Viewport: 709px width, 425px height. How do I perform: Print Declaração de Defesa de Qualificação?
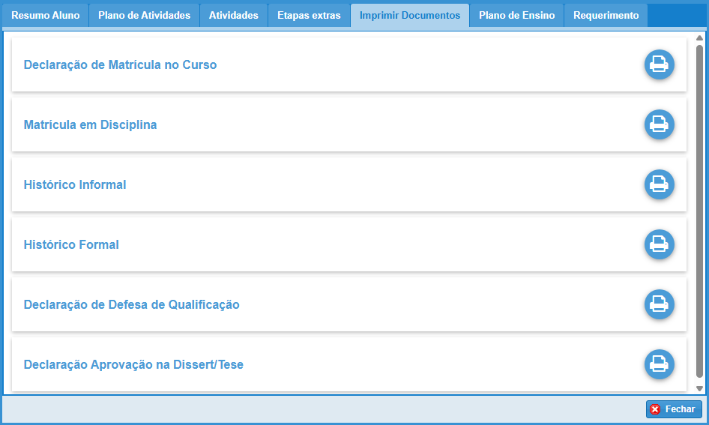point(660,304)
